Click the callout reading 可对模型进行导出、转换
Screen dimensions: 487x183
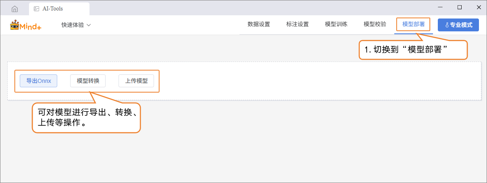tap(86, 118)
